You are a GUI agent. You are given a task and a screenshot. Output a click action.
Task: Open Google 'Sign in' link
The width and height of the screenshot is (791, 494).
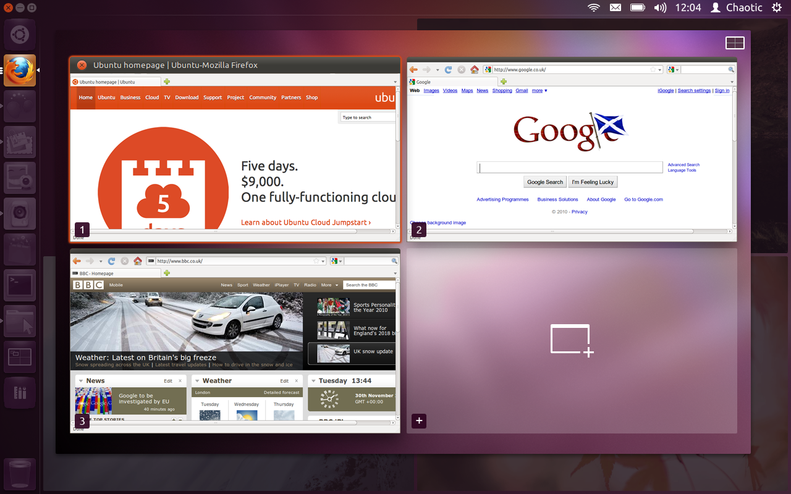tap(722, 91)
